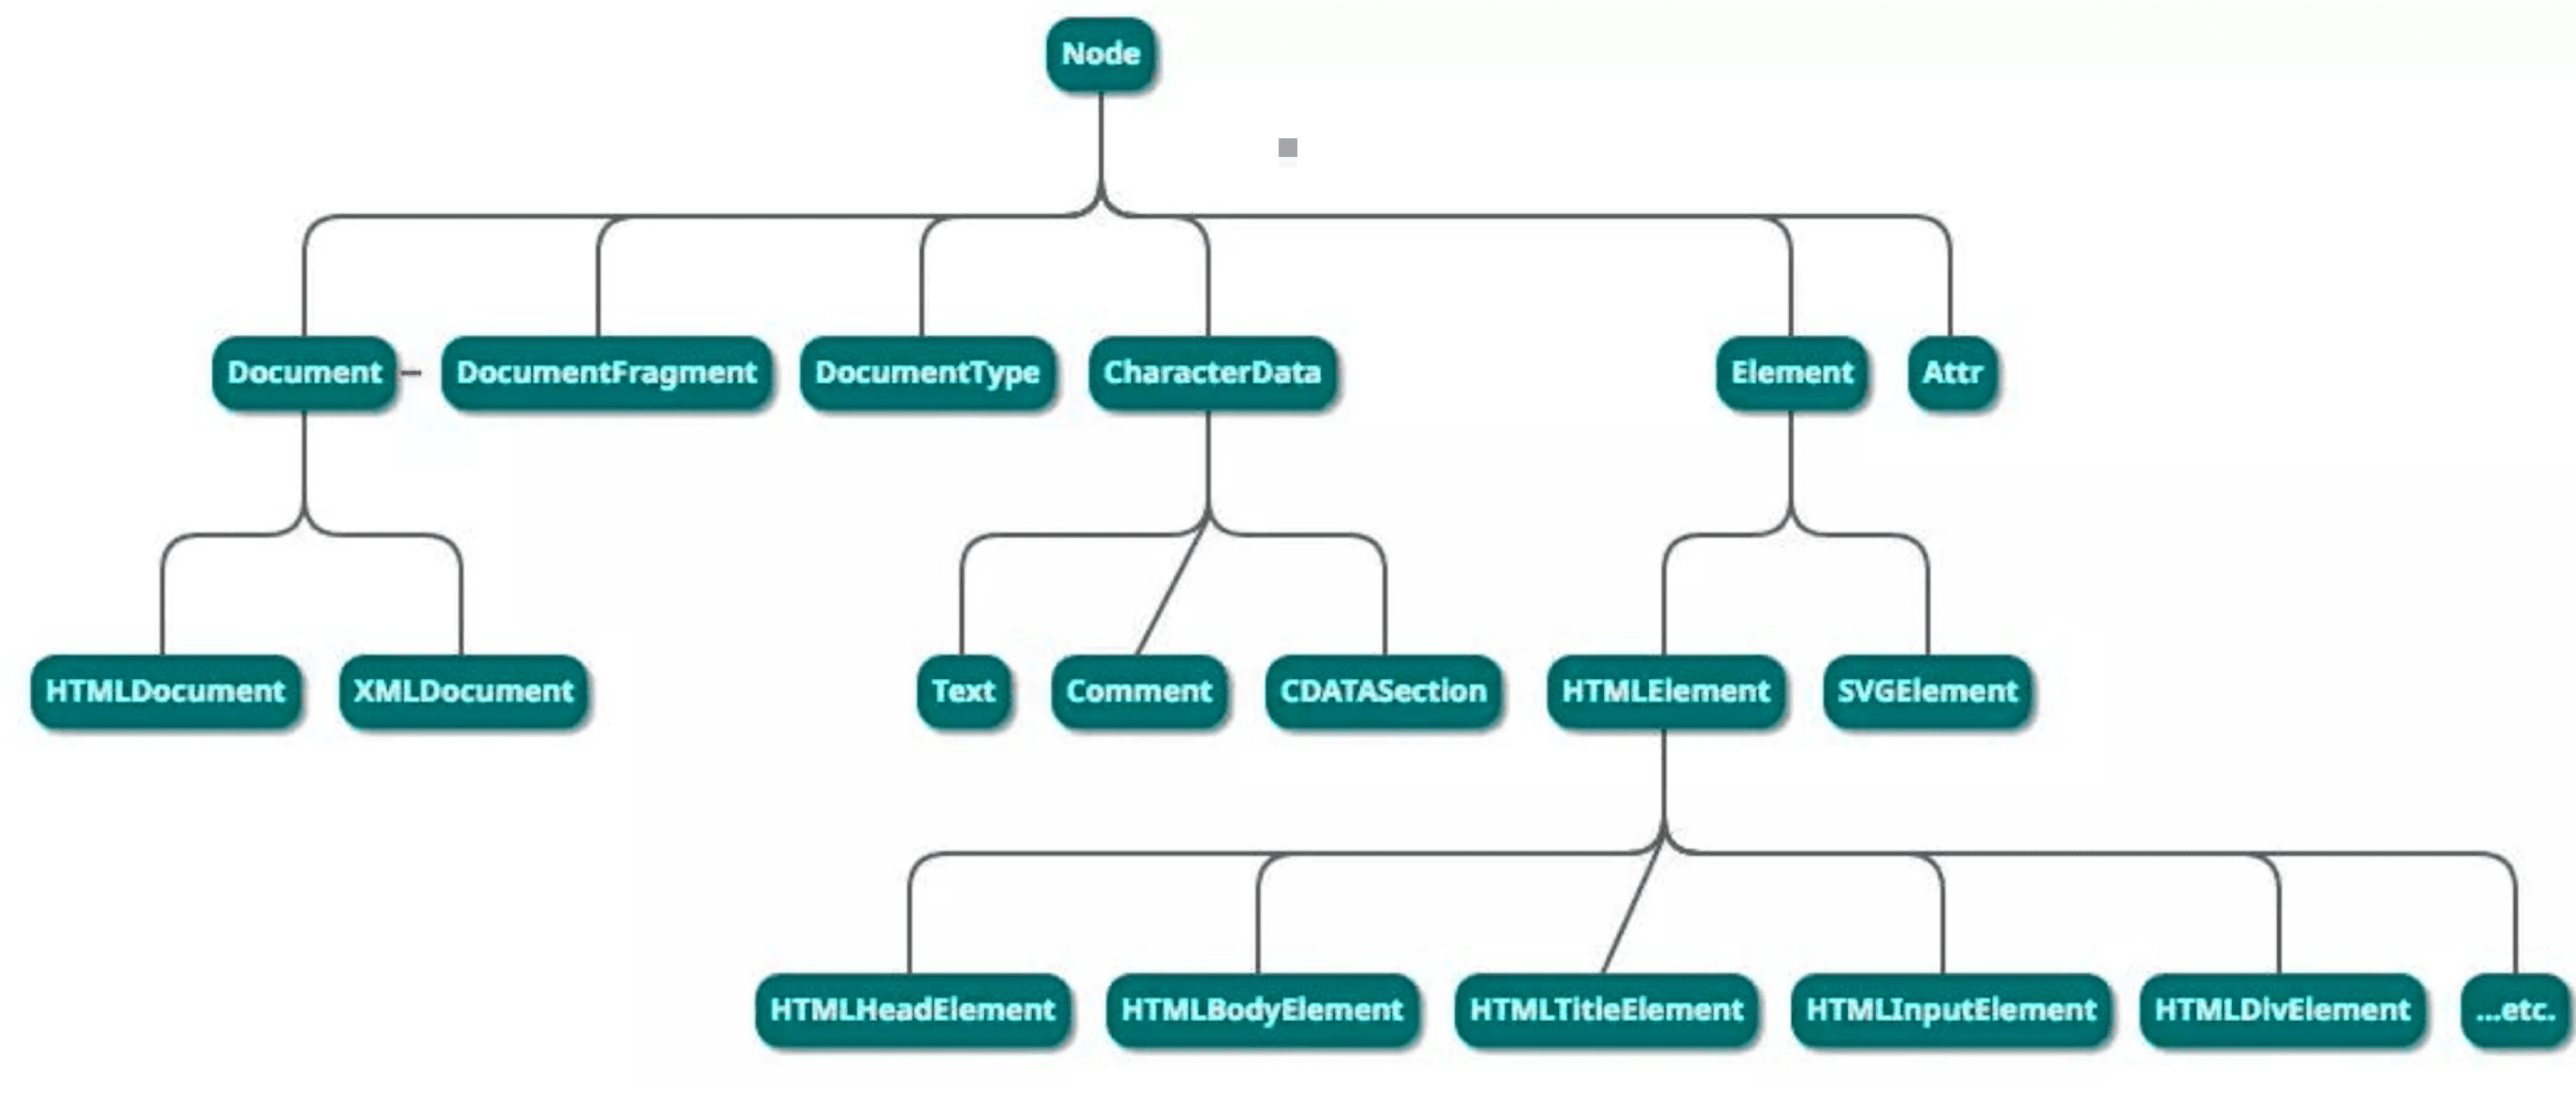The image size is (2576, 1106).
Task: Click the root Node box
Action: (1100, 54)
